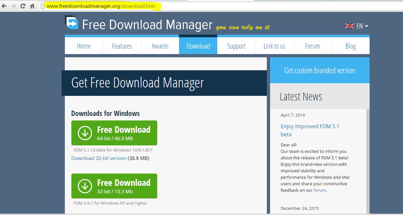Open the Features tab
The image size is (403, 215).
point(122,46)
